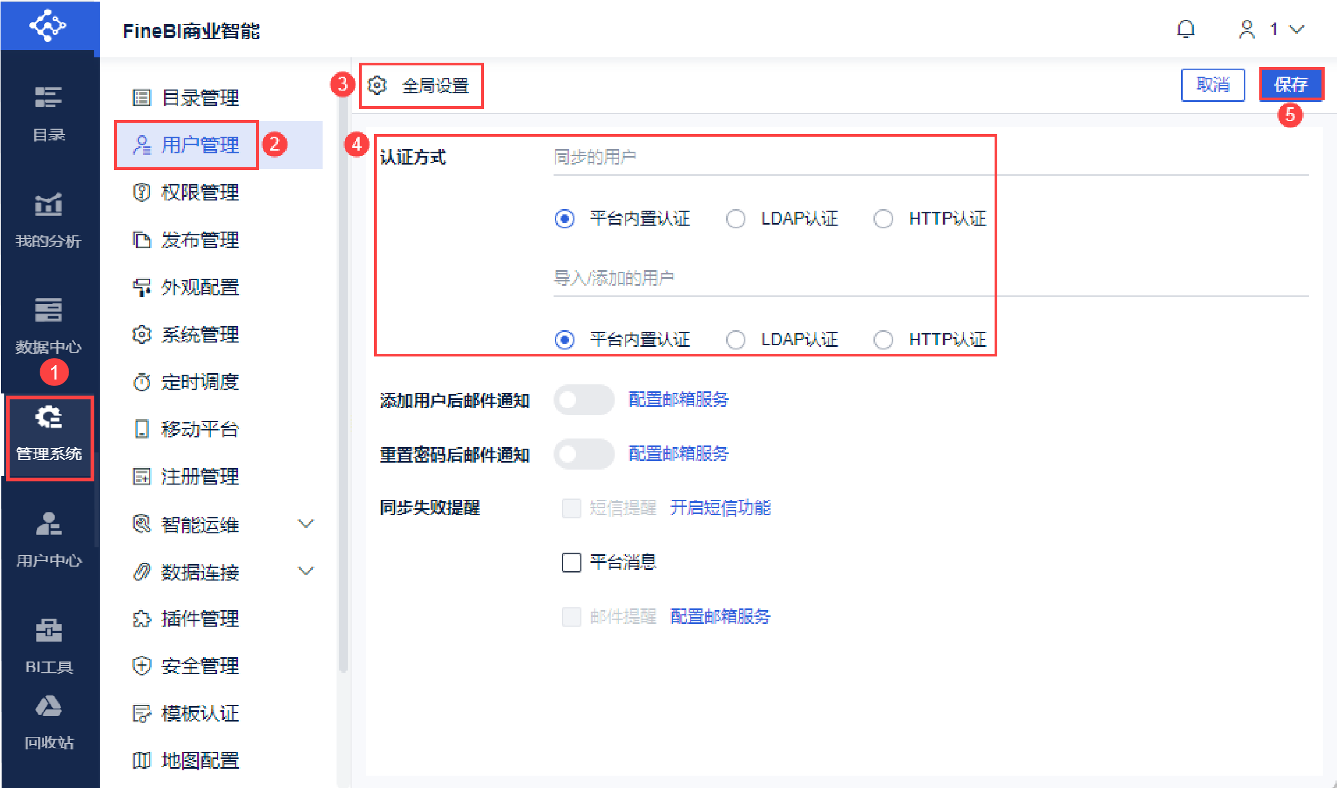This screenshot has height=788, width=1337.
Task: Open 权限管理 menu item
Action: pyautogui.click(x=199, y=192)
